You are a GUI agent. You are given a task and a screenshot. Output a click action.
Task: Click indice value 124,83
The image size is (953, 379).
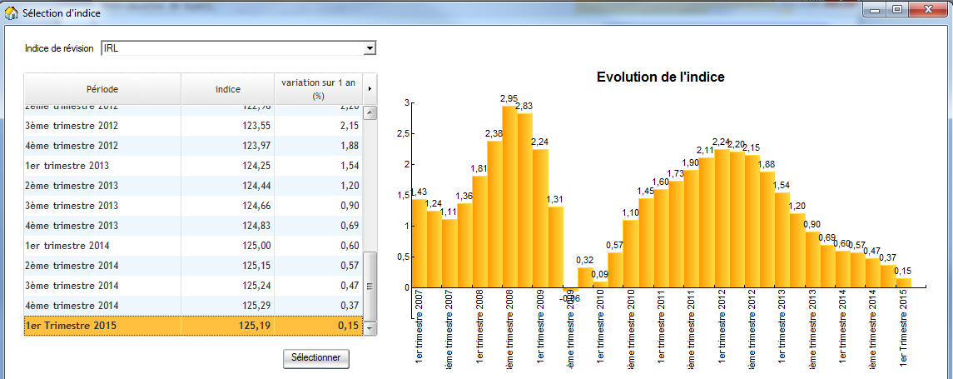point(256,226)
